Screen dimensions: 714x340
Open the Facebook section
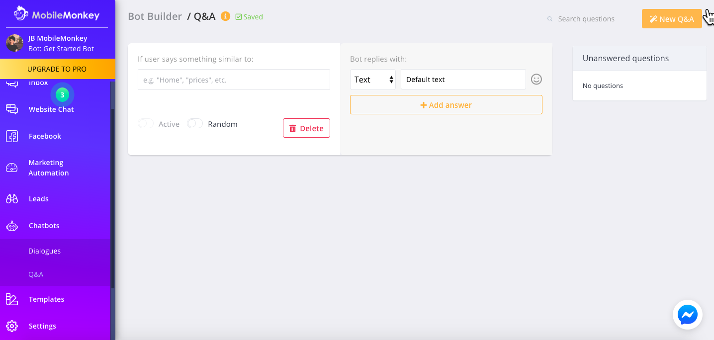pyautogui.click(x=45, y=136)
